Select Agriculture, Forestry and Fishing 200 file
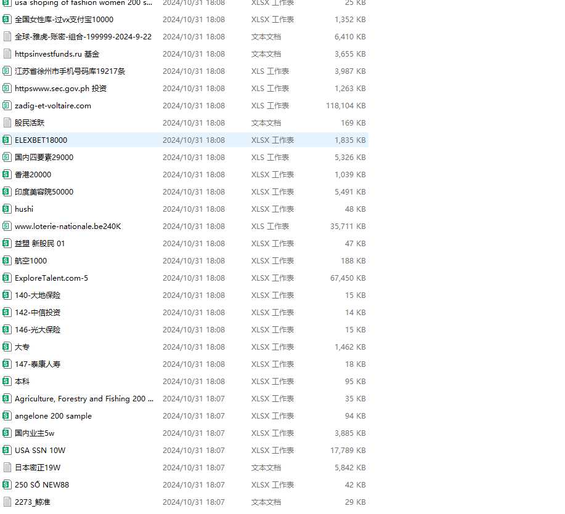Screen dimensions: 565x514 click(84, 399)
